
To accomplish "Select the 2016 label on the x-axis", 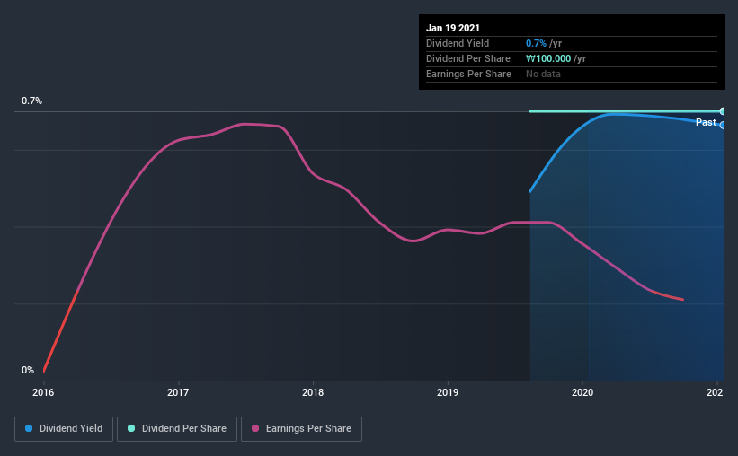I will (x=43, y=392).
